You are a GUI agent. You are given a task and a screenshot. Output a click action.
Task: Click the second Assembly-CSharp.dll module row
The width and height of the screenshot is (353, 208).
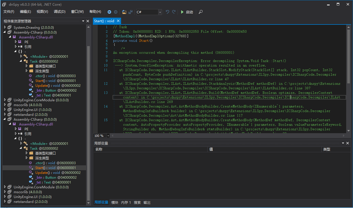point(36,124)
